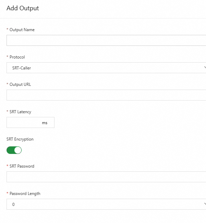Click the required asterisk beside SRT Password
Viewport: 206px width, 223px height.
[x=8, y=167]
